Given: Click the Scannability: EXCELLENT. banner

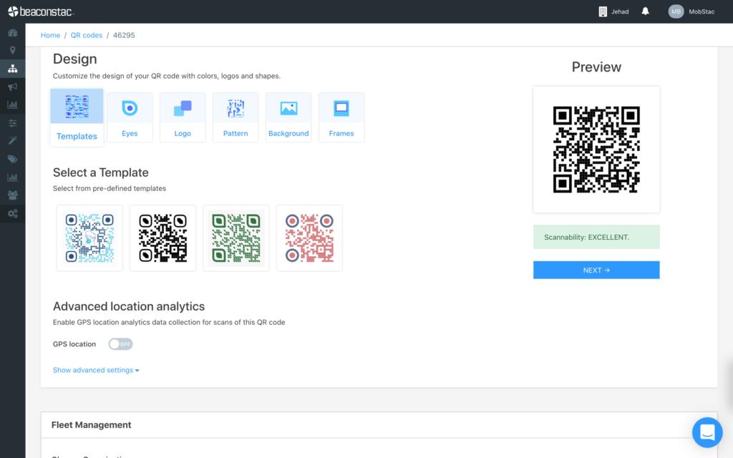Looking at the screenshot, I should coord(596,237).
